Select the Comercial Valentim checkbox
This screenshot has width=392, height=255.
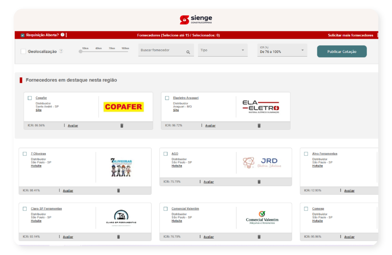point(165,209)
